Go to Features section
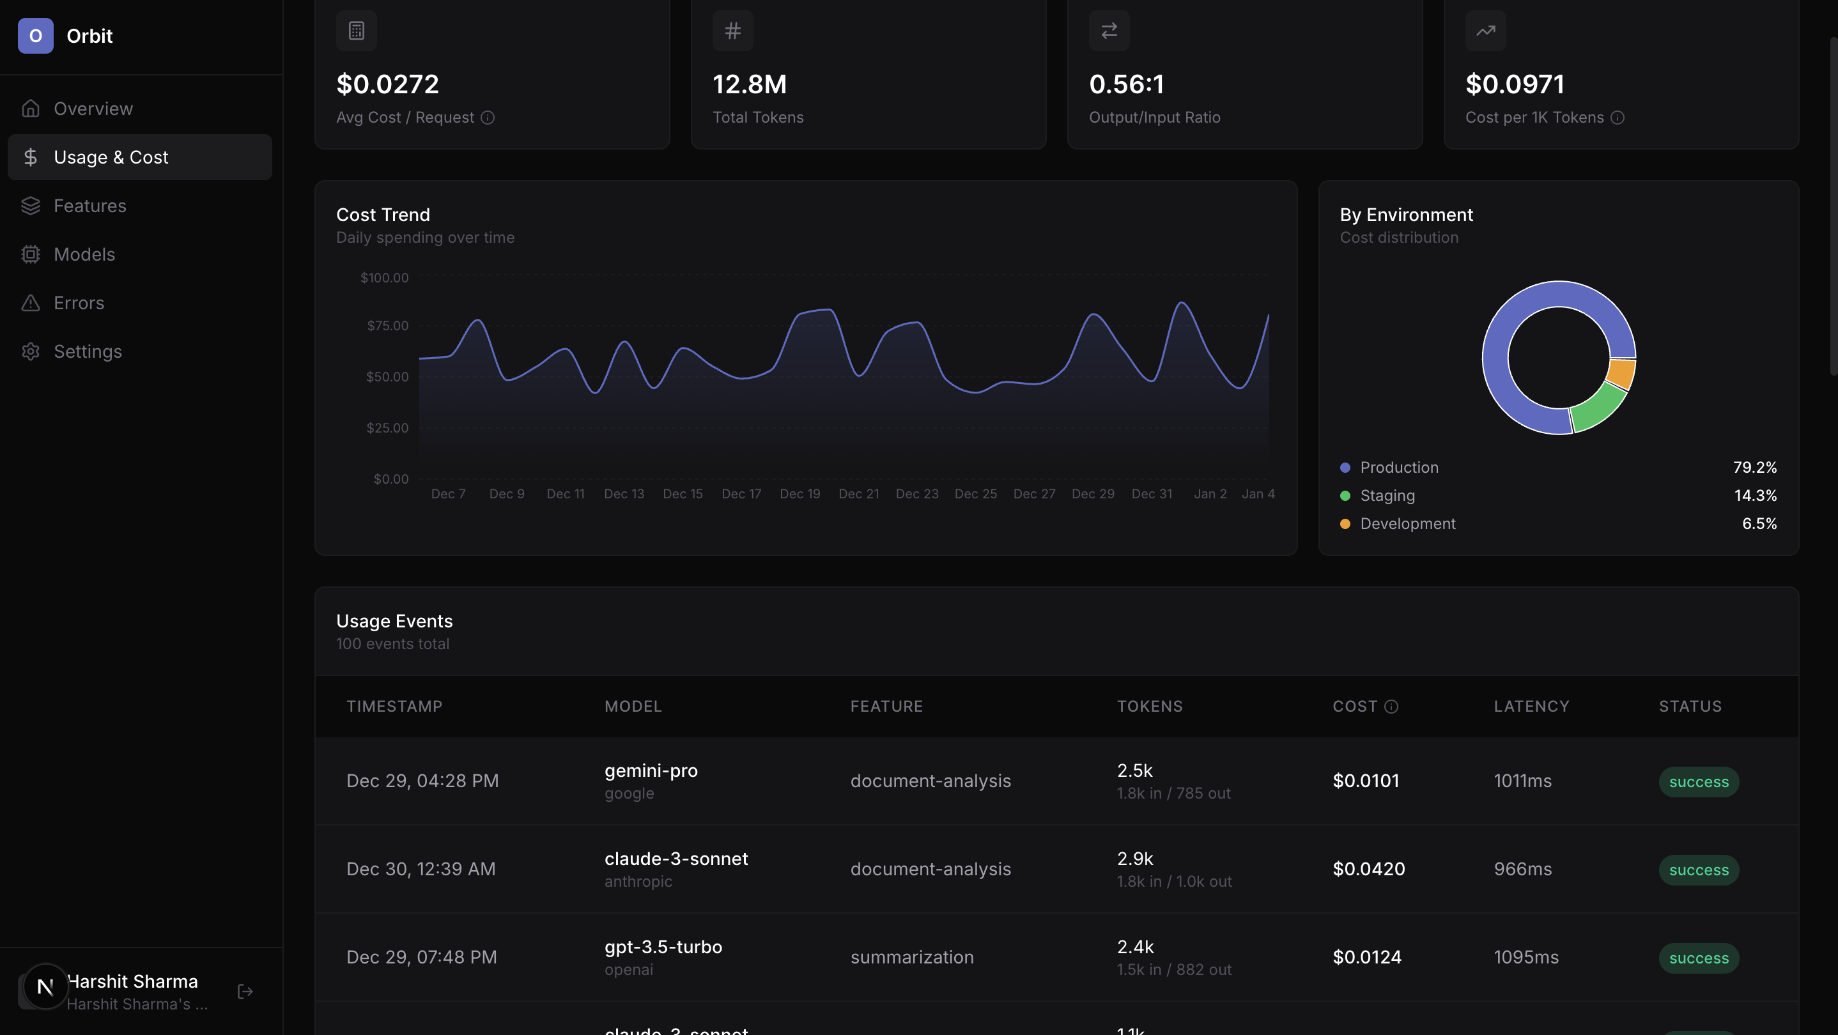 click(x=90, y=206)
